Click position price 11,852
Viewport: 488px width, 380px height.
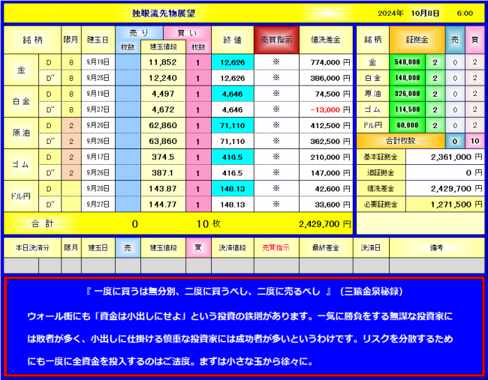pyautogui.click(x=163, y=62)
